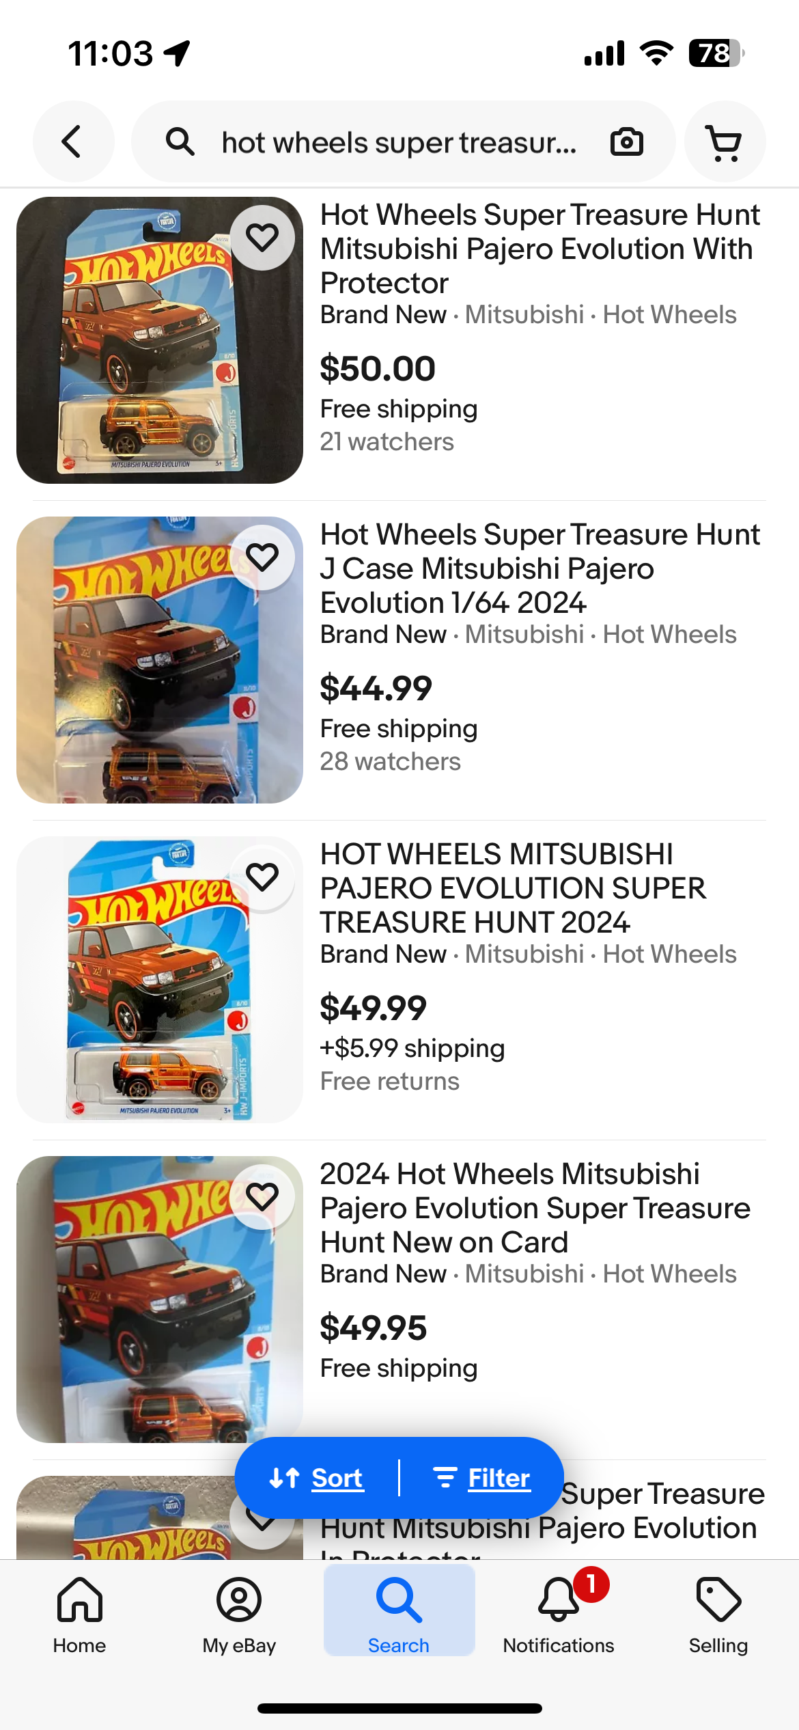Open the 'With Protector' Pajero listing title
The image size is (799, 1730).
point(539,249)
